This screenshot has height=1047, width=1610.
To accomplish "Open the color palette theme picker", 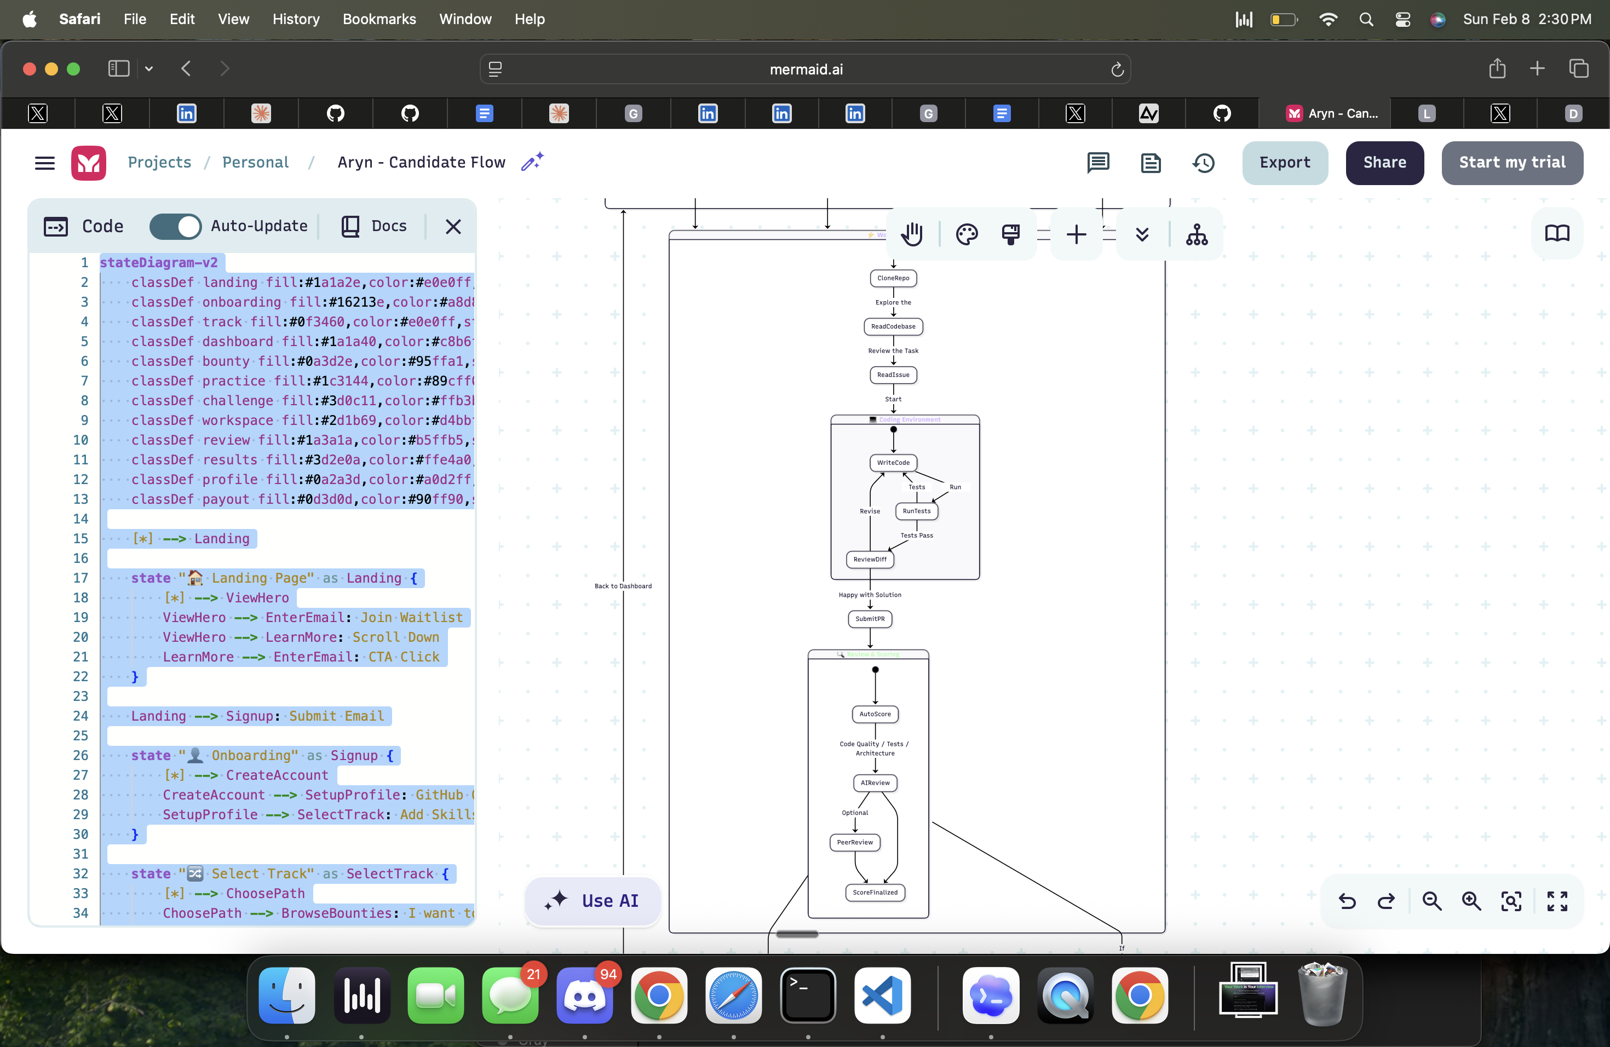I will click(967, 235).
